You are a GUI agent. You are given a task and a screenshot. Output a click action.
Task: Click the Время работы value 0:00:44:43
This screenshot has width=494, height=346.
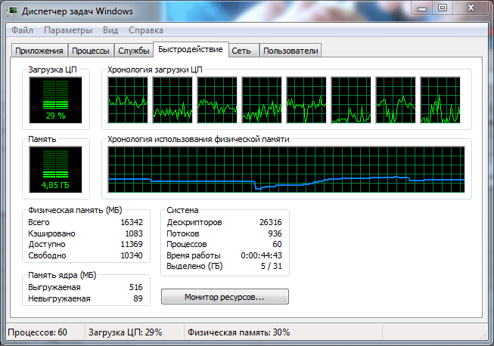[x=262, y=255]
